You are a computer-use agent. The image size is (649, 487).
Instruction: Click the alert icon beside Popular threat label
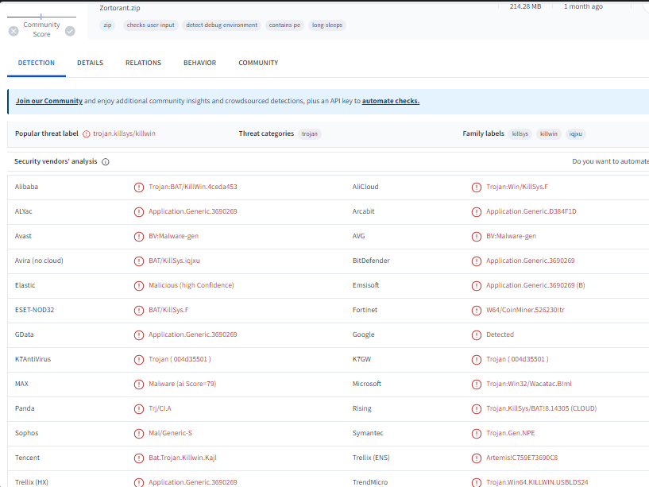click(86, 133)
